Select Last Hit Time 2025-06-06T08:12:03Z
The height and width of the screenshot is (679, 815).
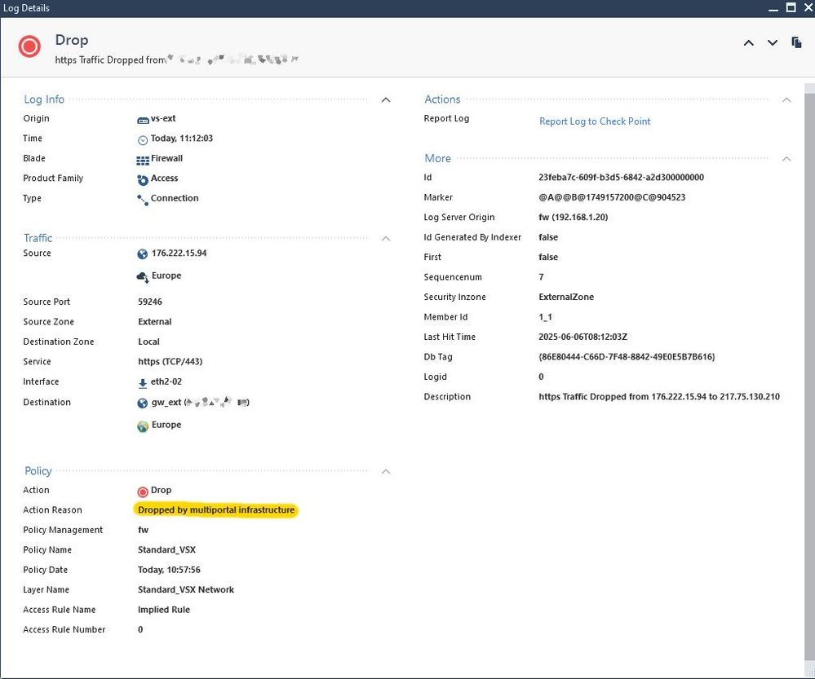pos(582,337)
